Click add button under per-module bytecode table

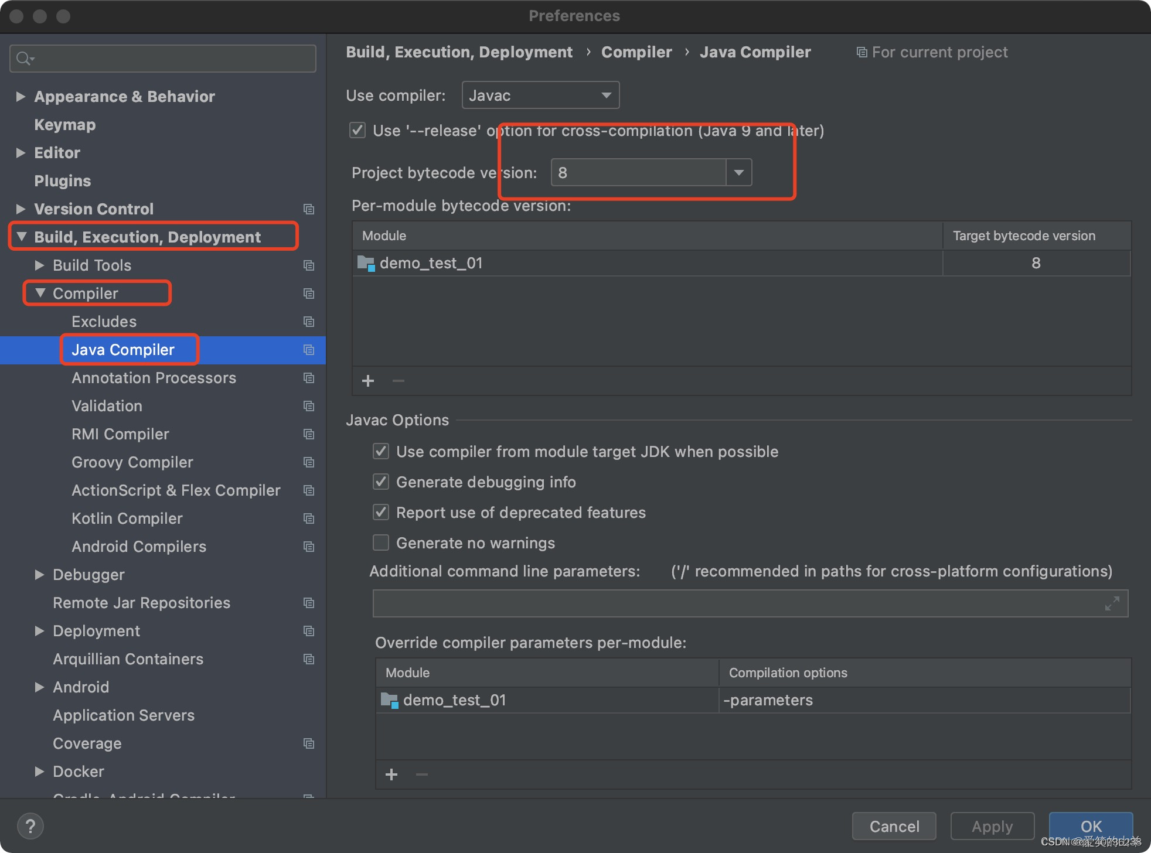click(x=368, y=381)
